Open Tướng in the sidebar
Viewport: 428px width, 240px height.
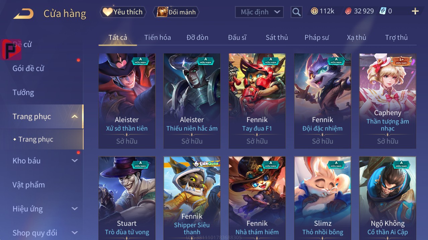(x=23, y=92)
